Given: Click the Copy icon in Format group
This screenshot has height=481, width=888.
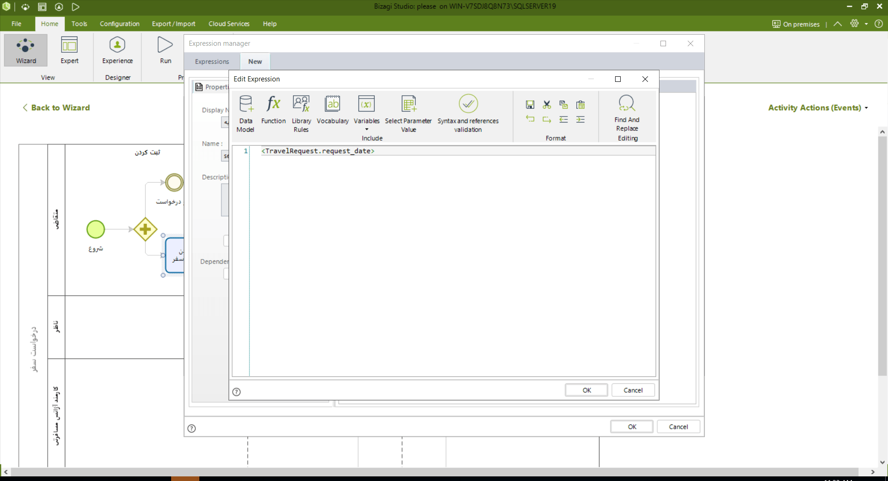Looking at the screenshot, I should tap(563, 105).
